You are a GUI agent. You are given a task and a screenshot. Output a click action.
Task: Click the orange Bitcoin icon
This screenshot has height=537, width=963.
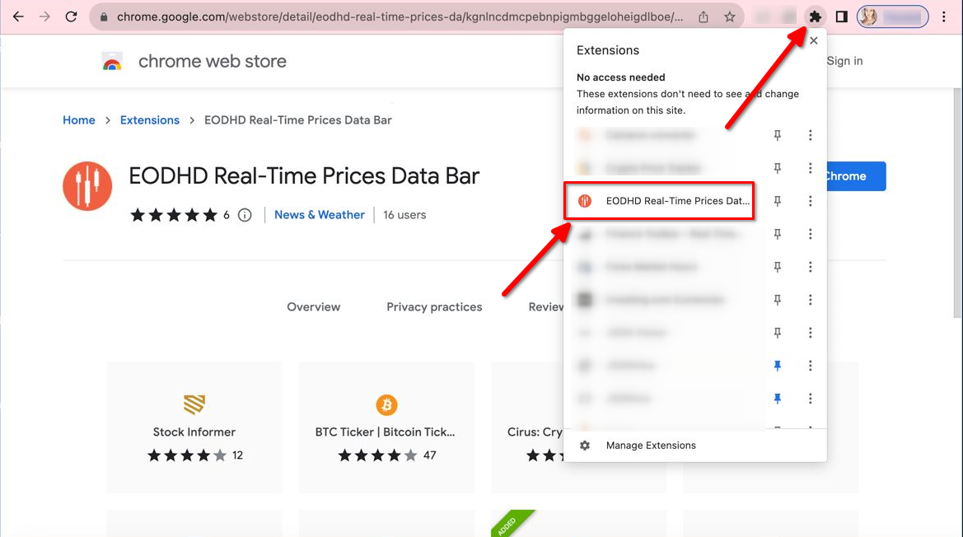386,405
